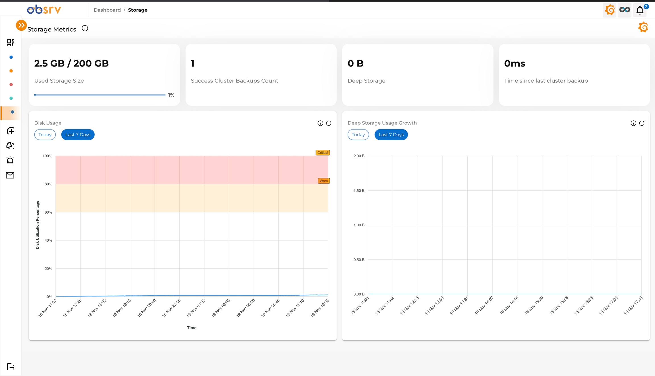Open the alarm siren icon in sidebar

tap(10, 160)
